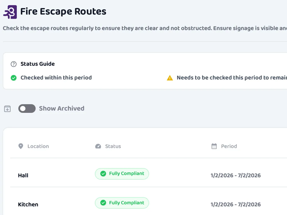The width and height of the screenshot is (287, 215).
Task: Click the Show Archived switch control
Action: [27, 109]
